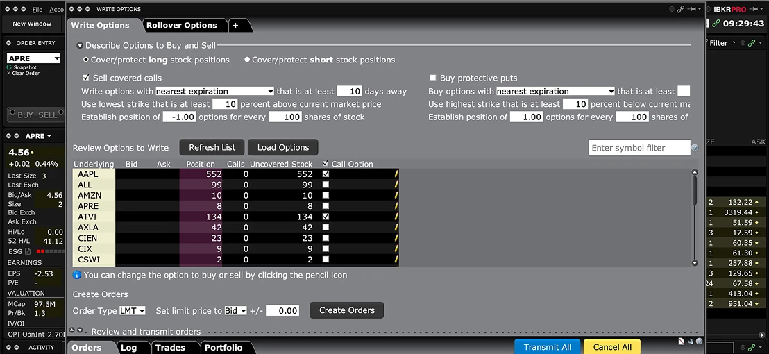Expand the APRE quote panel title menu
The width and height of the screenshot is (769, 354).
(x=49, y=136)
